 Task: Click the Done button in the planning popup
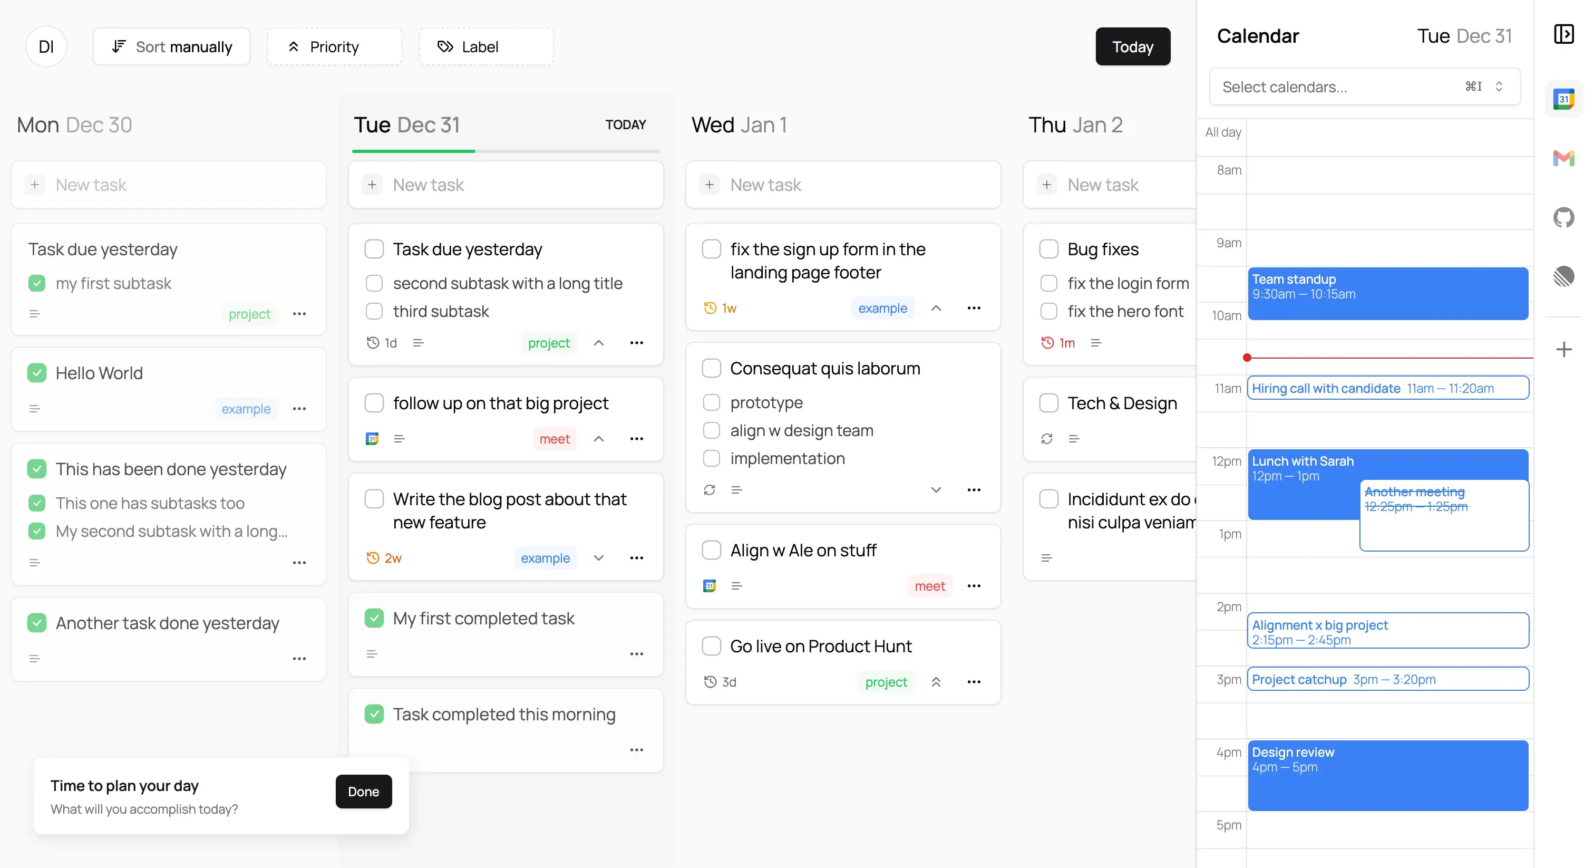[363, 791]
